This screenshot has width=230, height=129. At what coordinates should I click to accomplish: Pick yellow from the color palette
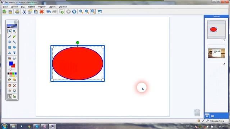coord(13,76)
